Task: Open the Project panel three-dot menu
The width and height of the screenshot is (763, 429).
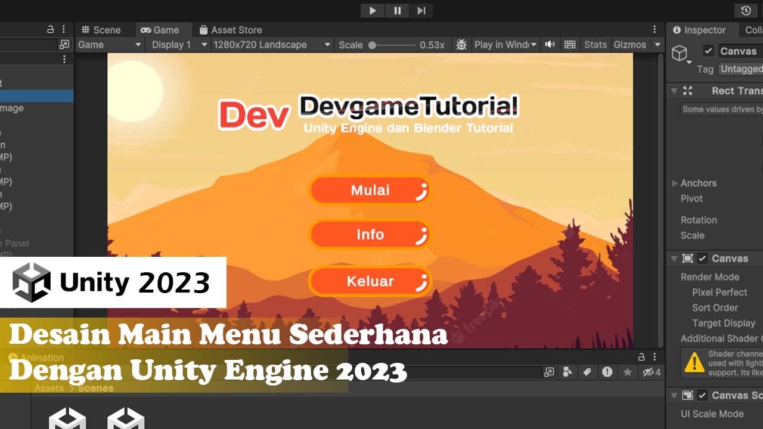Action: (x=655, y=357)
